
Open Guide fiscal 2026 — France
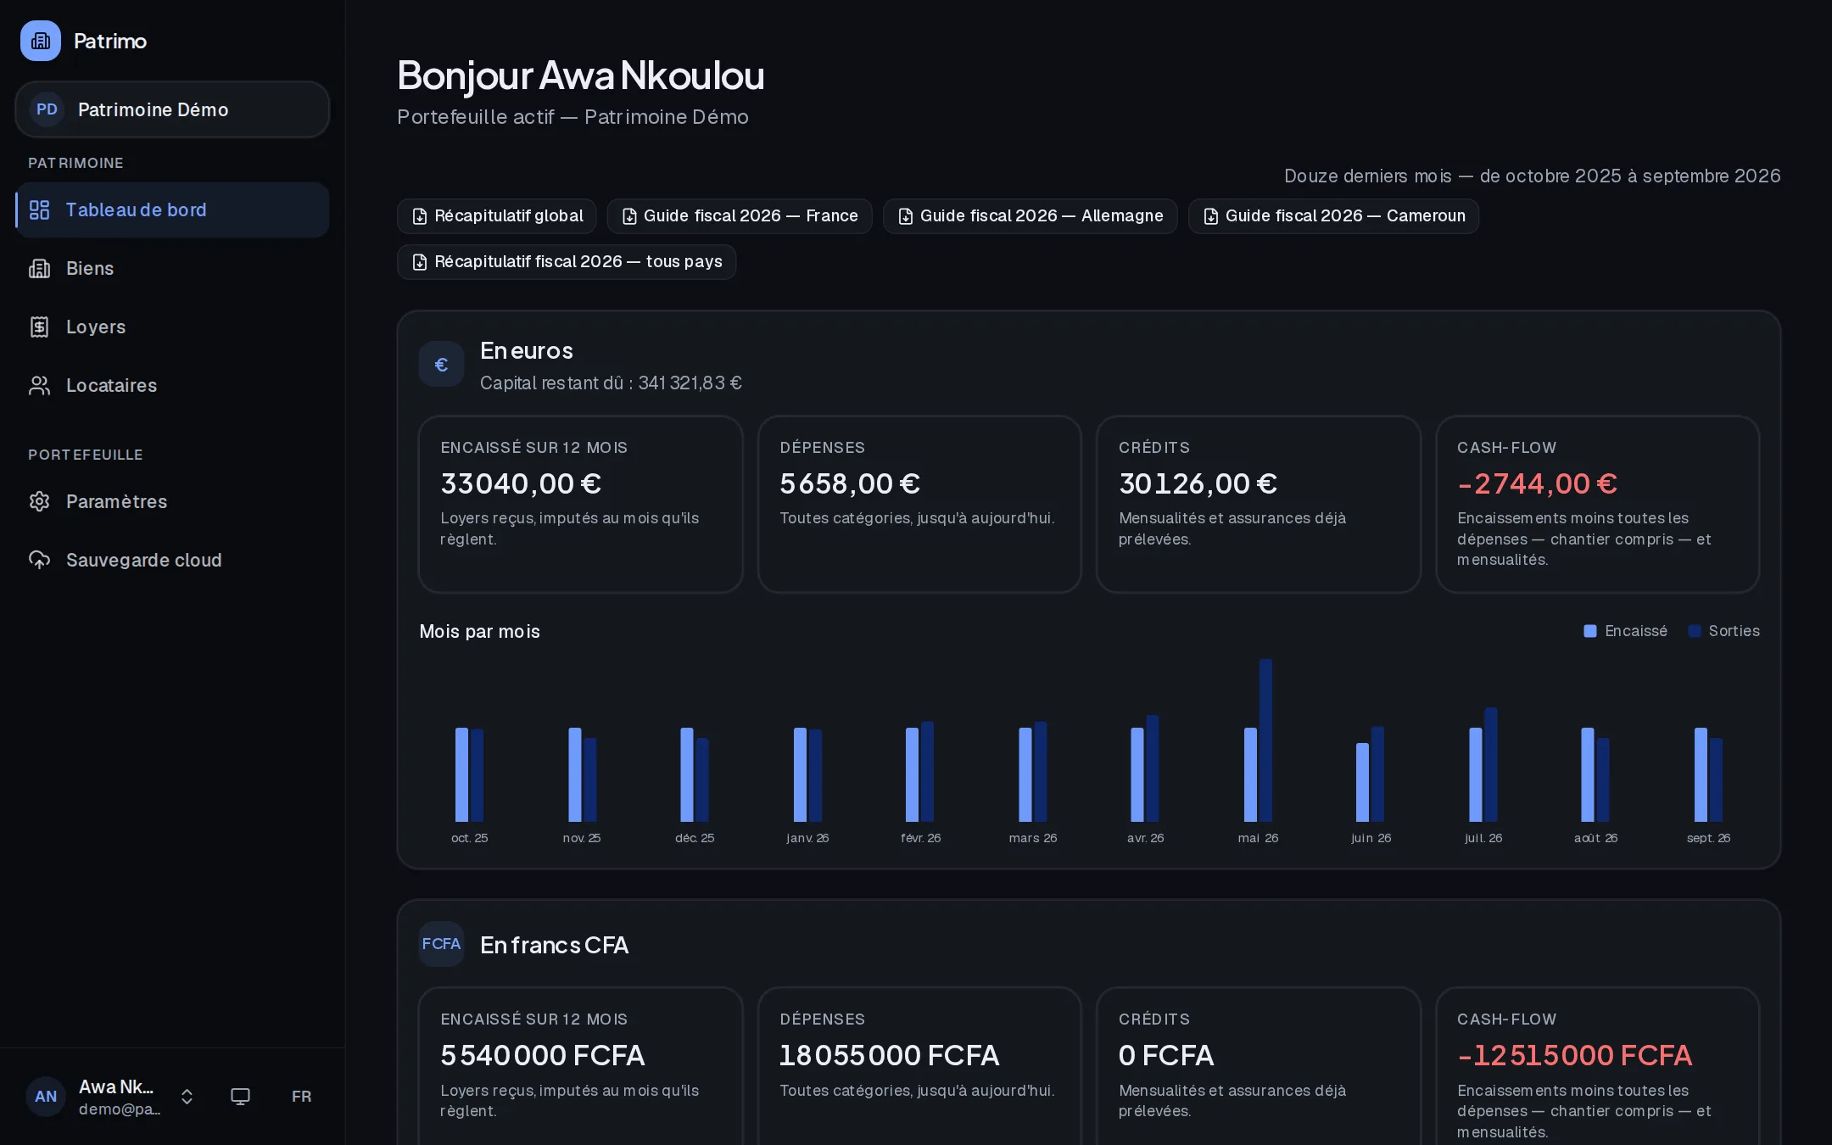740,216
